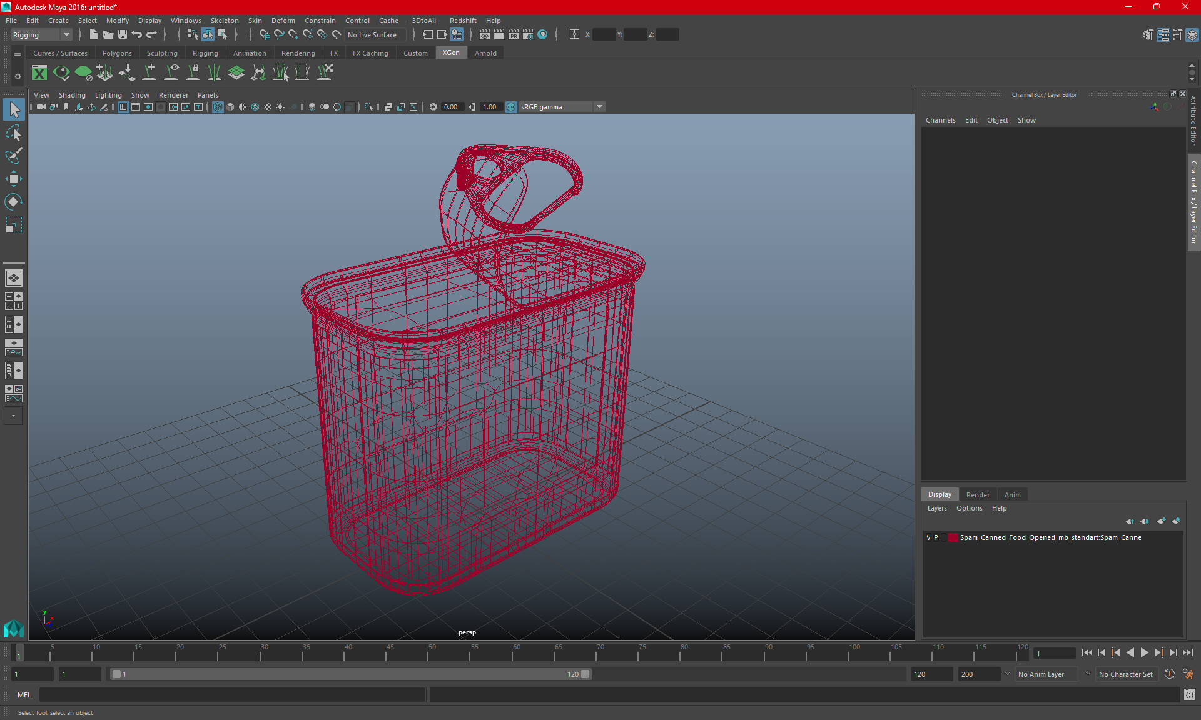Image resolution: width=1201 pixels, height=720 pixels.
Task: Open the shelf tab menu icon
Action: point(18,54)
